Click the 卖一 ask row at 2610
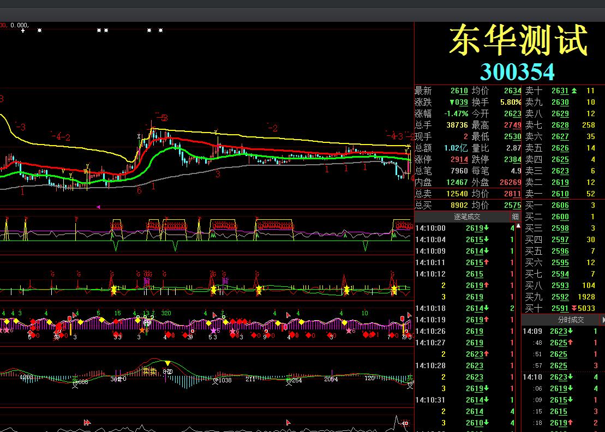This screenshot has height=432, width=605. (x=562, y=194)
